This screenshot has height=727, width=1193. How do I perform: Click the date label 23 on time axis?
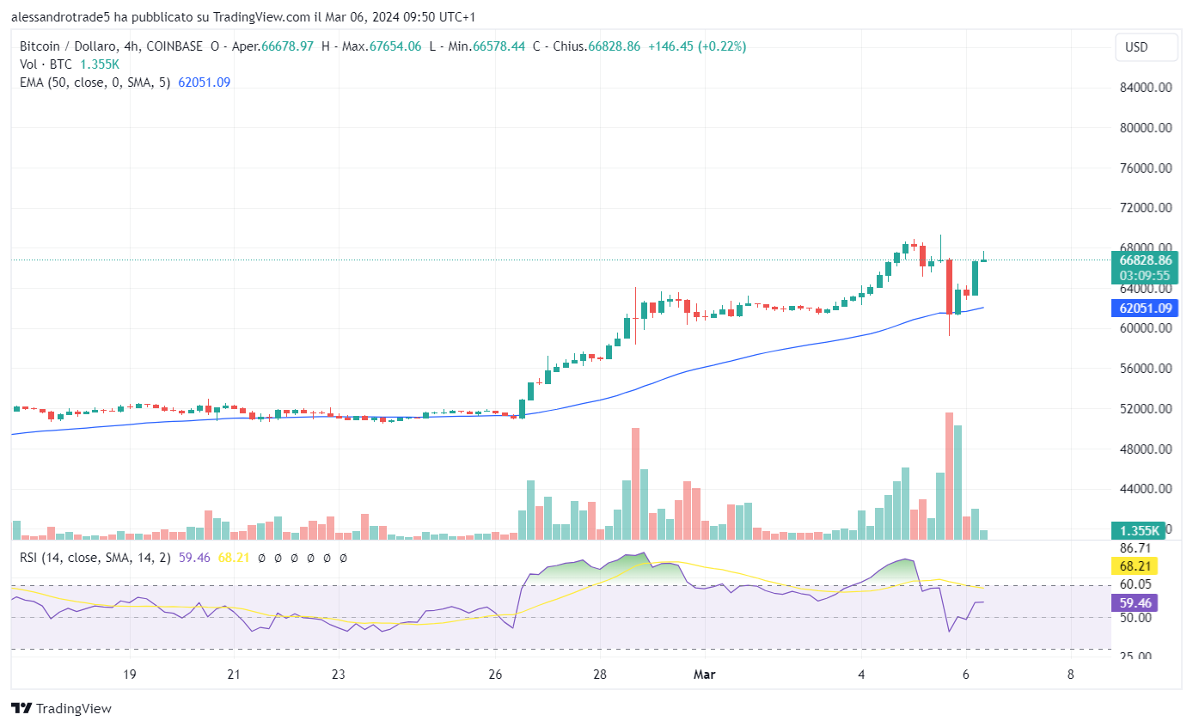(339, 675)
